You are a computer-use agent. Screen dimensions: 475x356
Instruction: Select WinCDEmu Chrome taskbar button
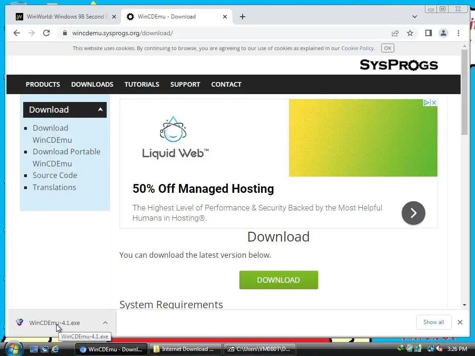[111, 349]
